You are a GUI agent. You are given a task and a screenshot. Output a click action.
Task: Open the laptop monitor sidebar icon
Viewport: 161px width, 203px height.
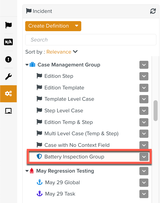pos(8,111)
